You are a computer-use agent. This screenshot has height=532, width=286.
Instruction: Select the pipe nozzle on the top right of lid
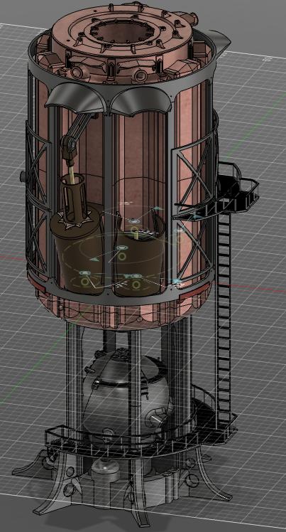click(x=189, y=16)
